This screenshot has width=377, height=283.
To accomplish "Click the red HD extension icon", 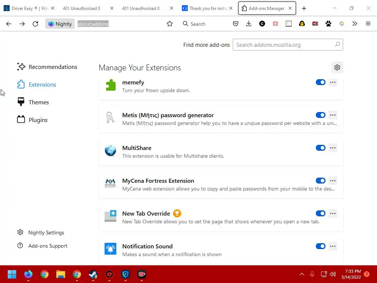I will pos(315,24).
